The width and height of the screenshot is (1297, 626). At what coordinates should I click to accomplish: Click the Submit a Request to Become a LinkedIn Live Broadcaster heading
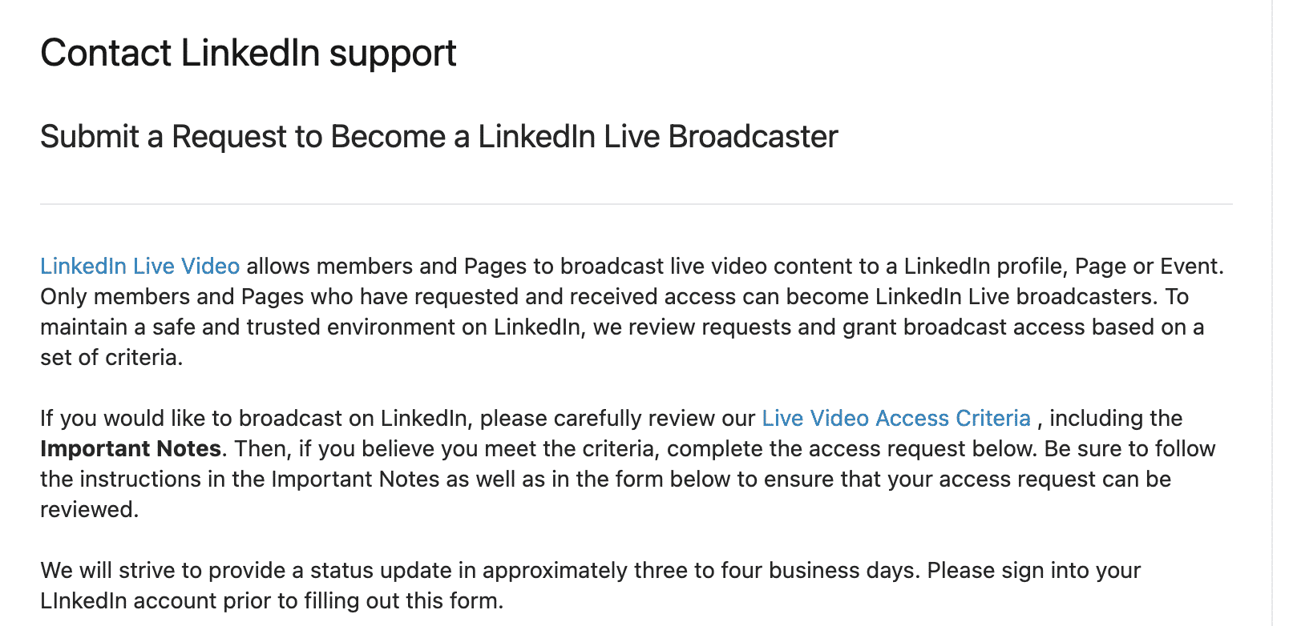(439, 137)
